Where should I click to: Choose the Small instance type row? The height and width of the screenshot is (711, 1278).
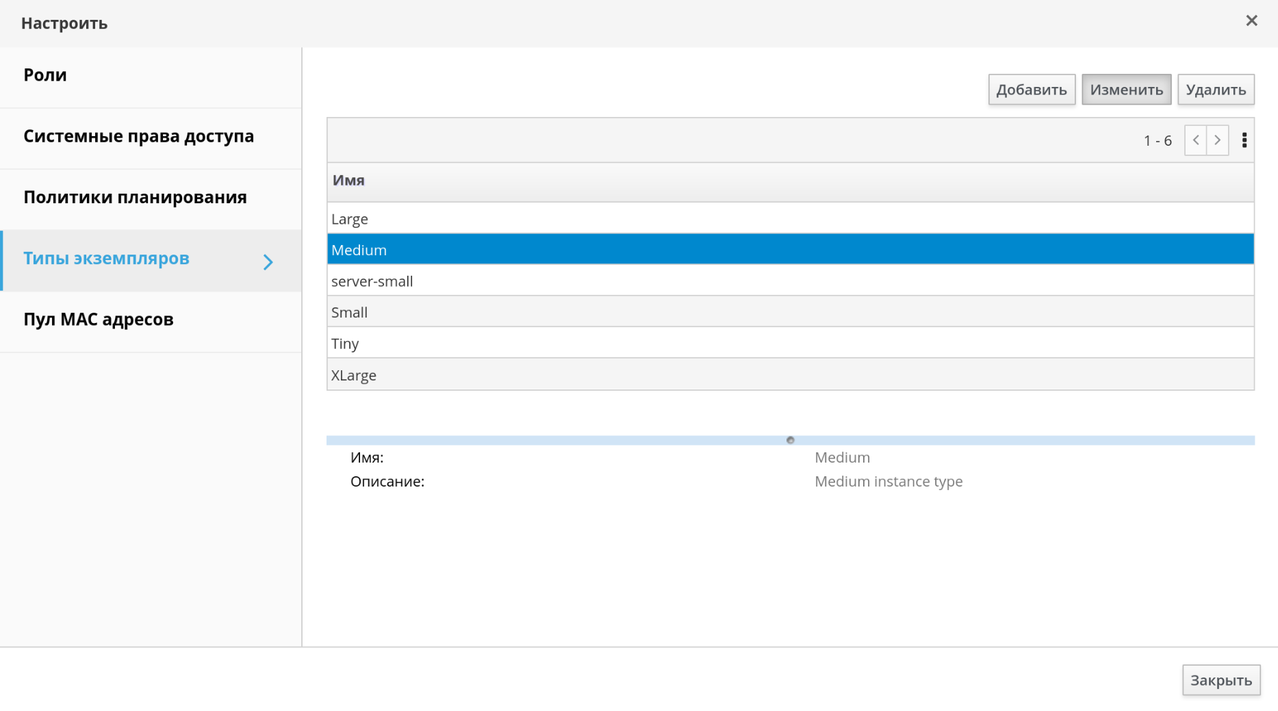790,312
